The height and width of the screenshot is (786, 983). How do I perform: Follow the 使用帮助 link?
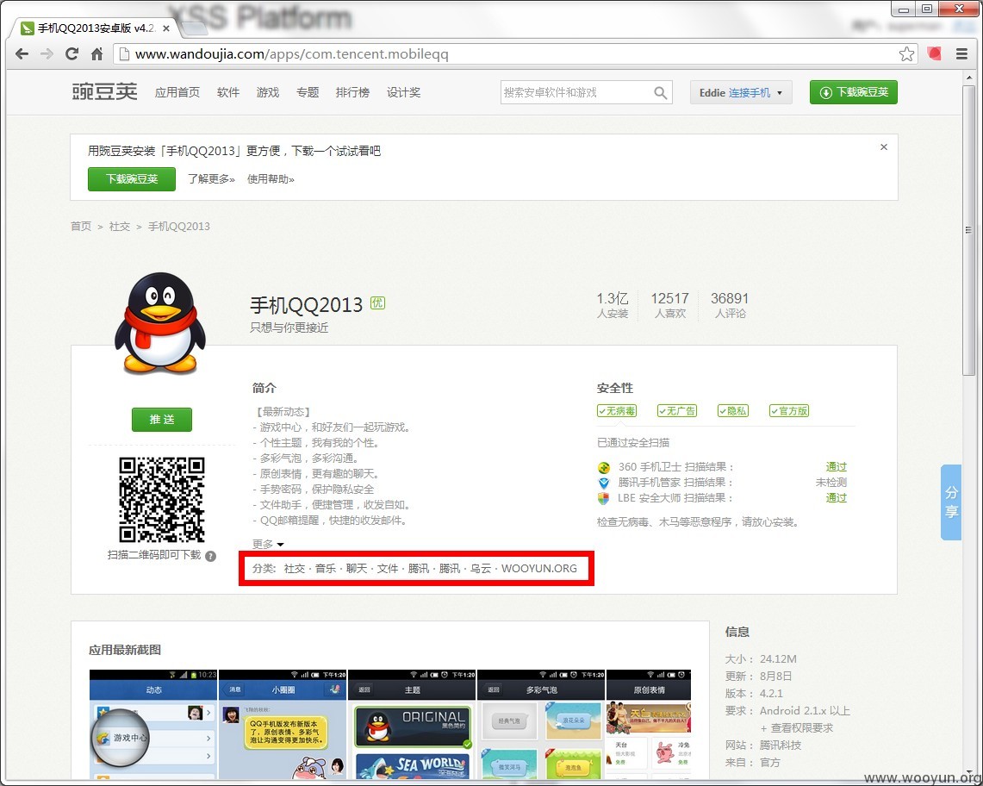[x=271, y=178]
